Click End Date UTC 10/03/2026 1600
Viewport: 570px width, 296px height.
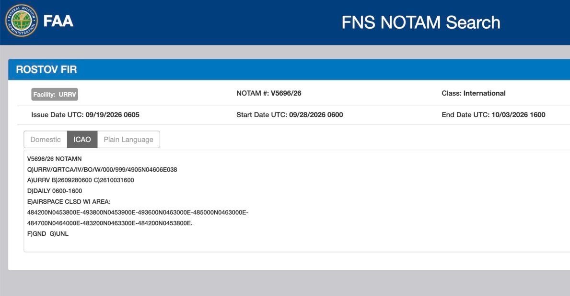point(493,115)
